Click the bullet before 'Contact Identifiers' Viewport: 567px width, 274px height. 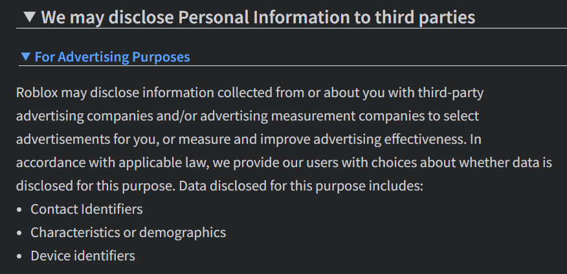pos(19,210)
